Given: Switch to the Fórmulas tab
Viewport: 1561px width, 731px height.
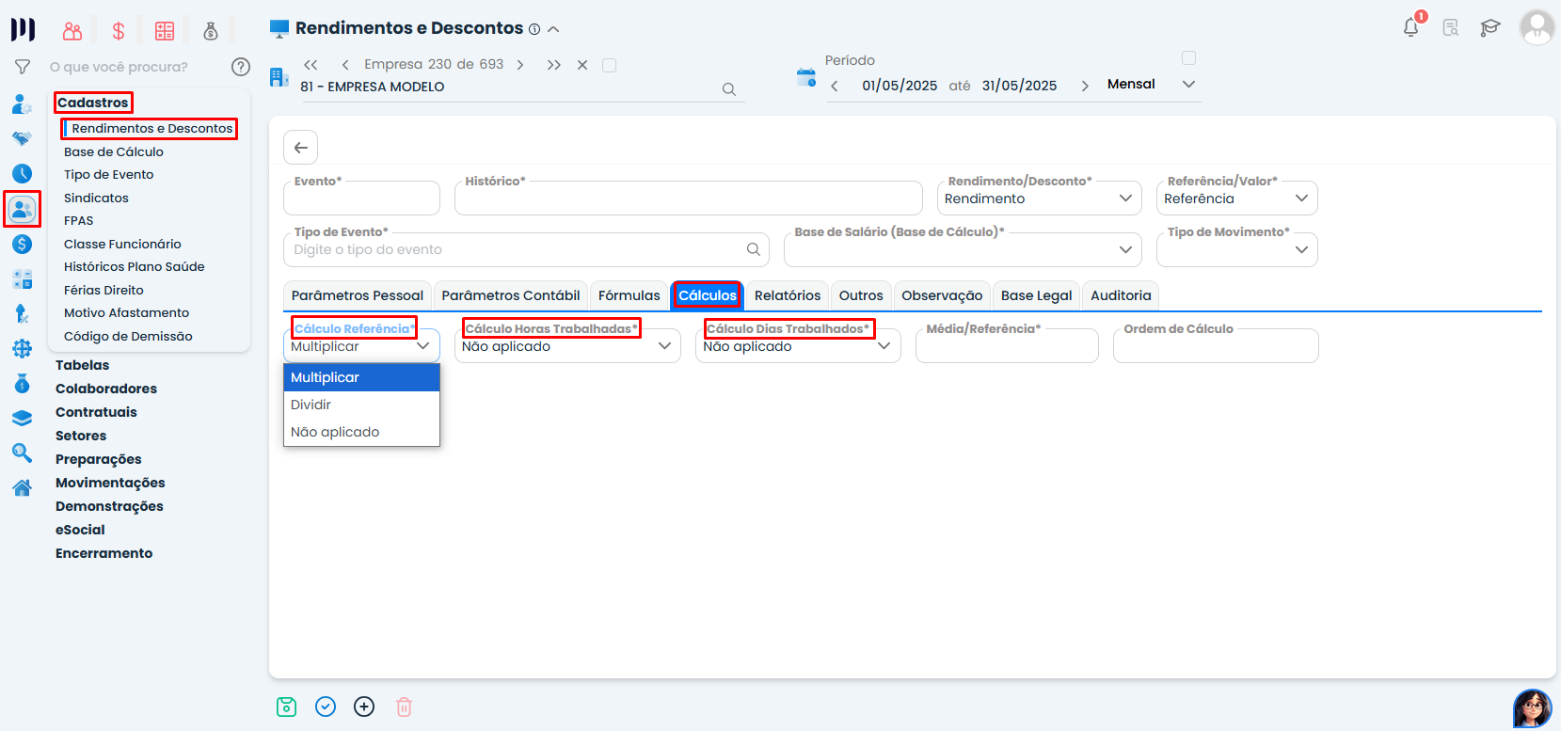Looking at the screenshot, I should 629,295.
